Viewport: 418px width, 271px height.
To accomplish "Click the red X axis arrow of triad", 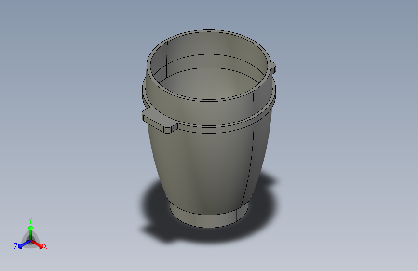I will click(37, 244).
